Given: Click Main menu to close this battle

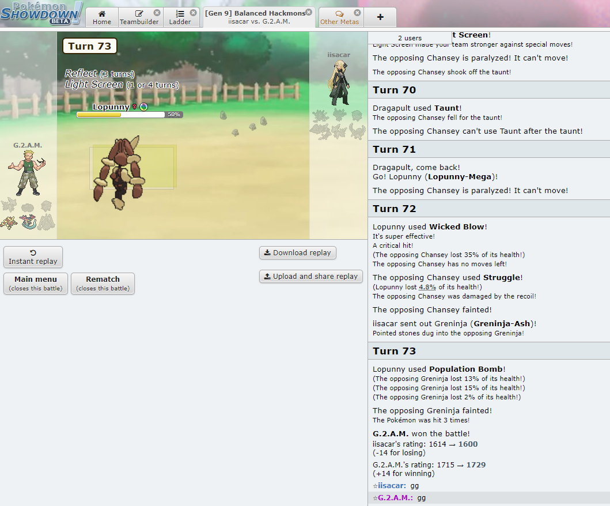Looking at the screenshot, I should (36, 284).
